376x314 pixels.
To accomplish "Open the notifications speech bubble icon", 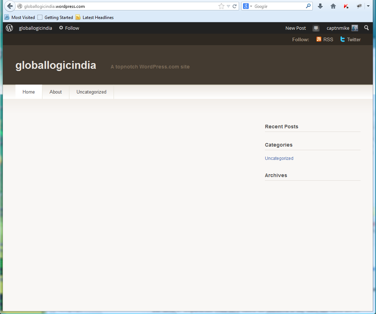I will (x=316, y=28).
